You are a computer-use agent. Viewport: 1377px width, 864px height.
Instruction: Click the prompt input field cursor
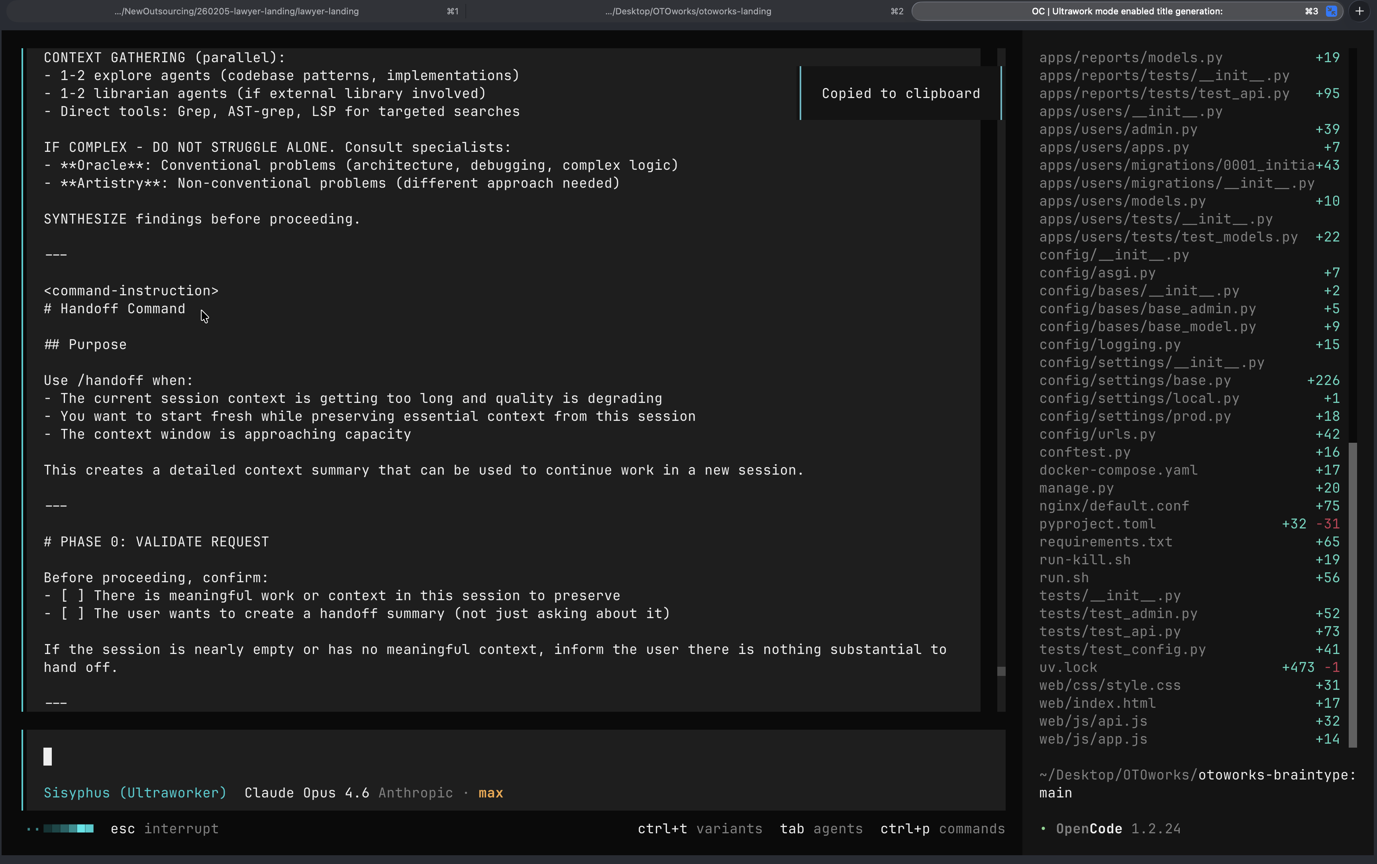click(48, 756)
